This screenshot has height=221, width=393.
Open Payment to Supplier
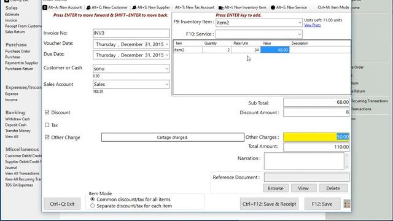(x=21, y=63)
